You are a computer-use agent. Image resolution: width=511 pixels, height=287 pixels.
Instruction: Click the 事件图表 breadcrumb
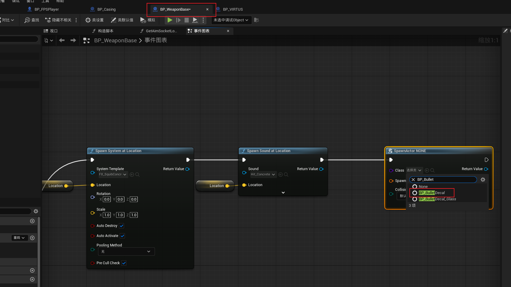click(156, 40)
